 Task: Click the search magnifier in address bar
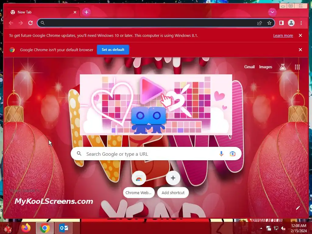pyautogui.click(x=42, y=23)
